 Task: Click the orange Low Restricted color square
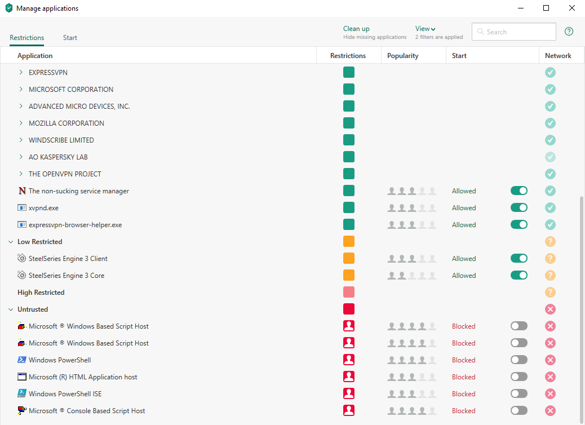click(x=349, y=242)
